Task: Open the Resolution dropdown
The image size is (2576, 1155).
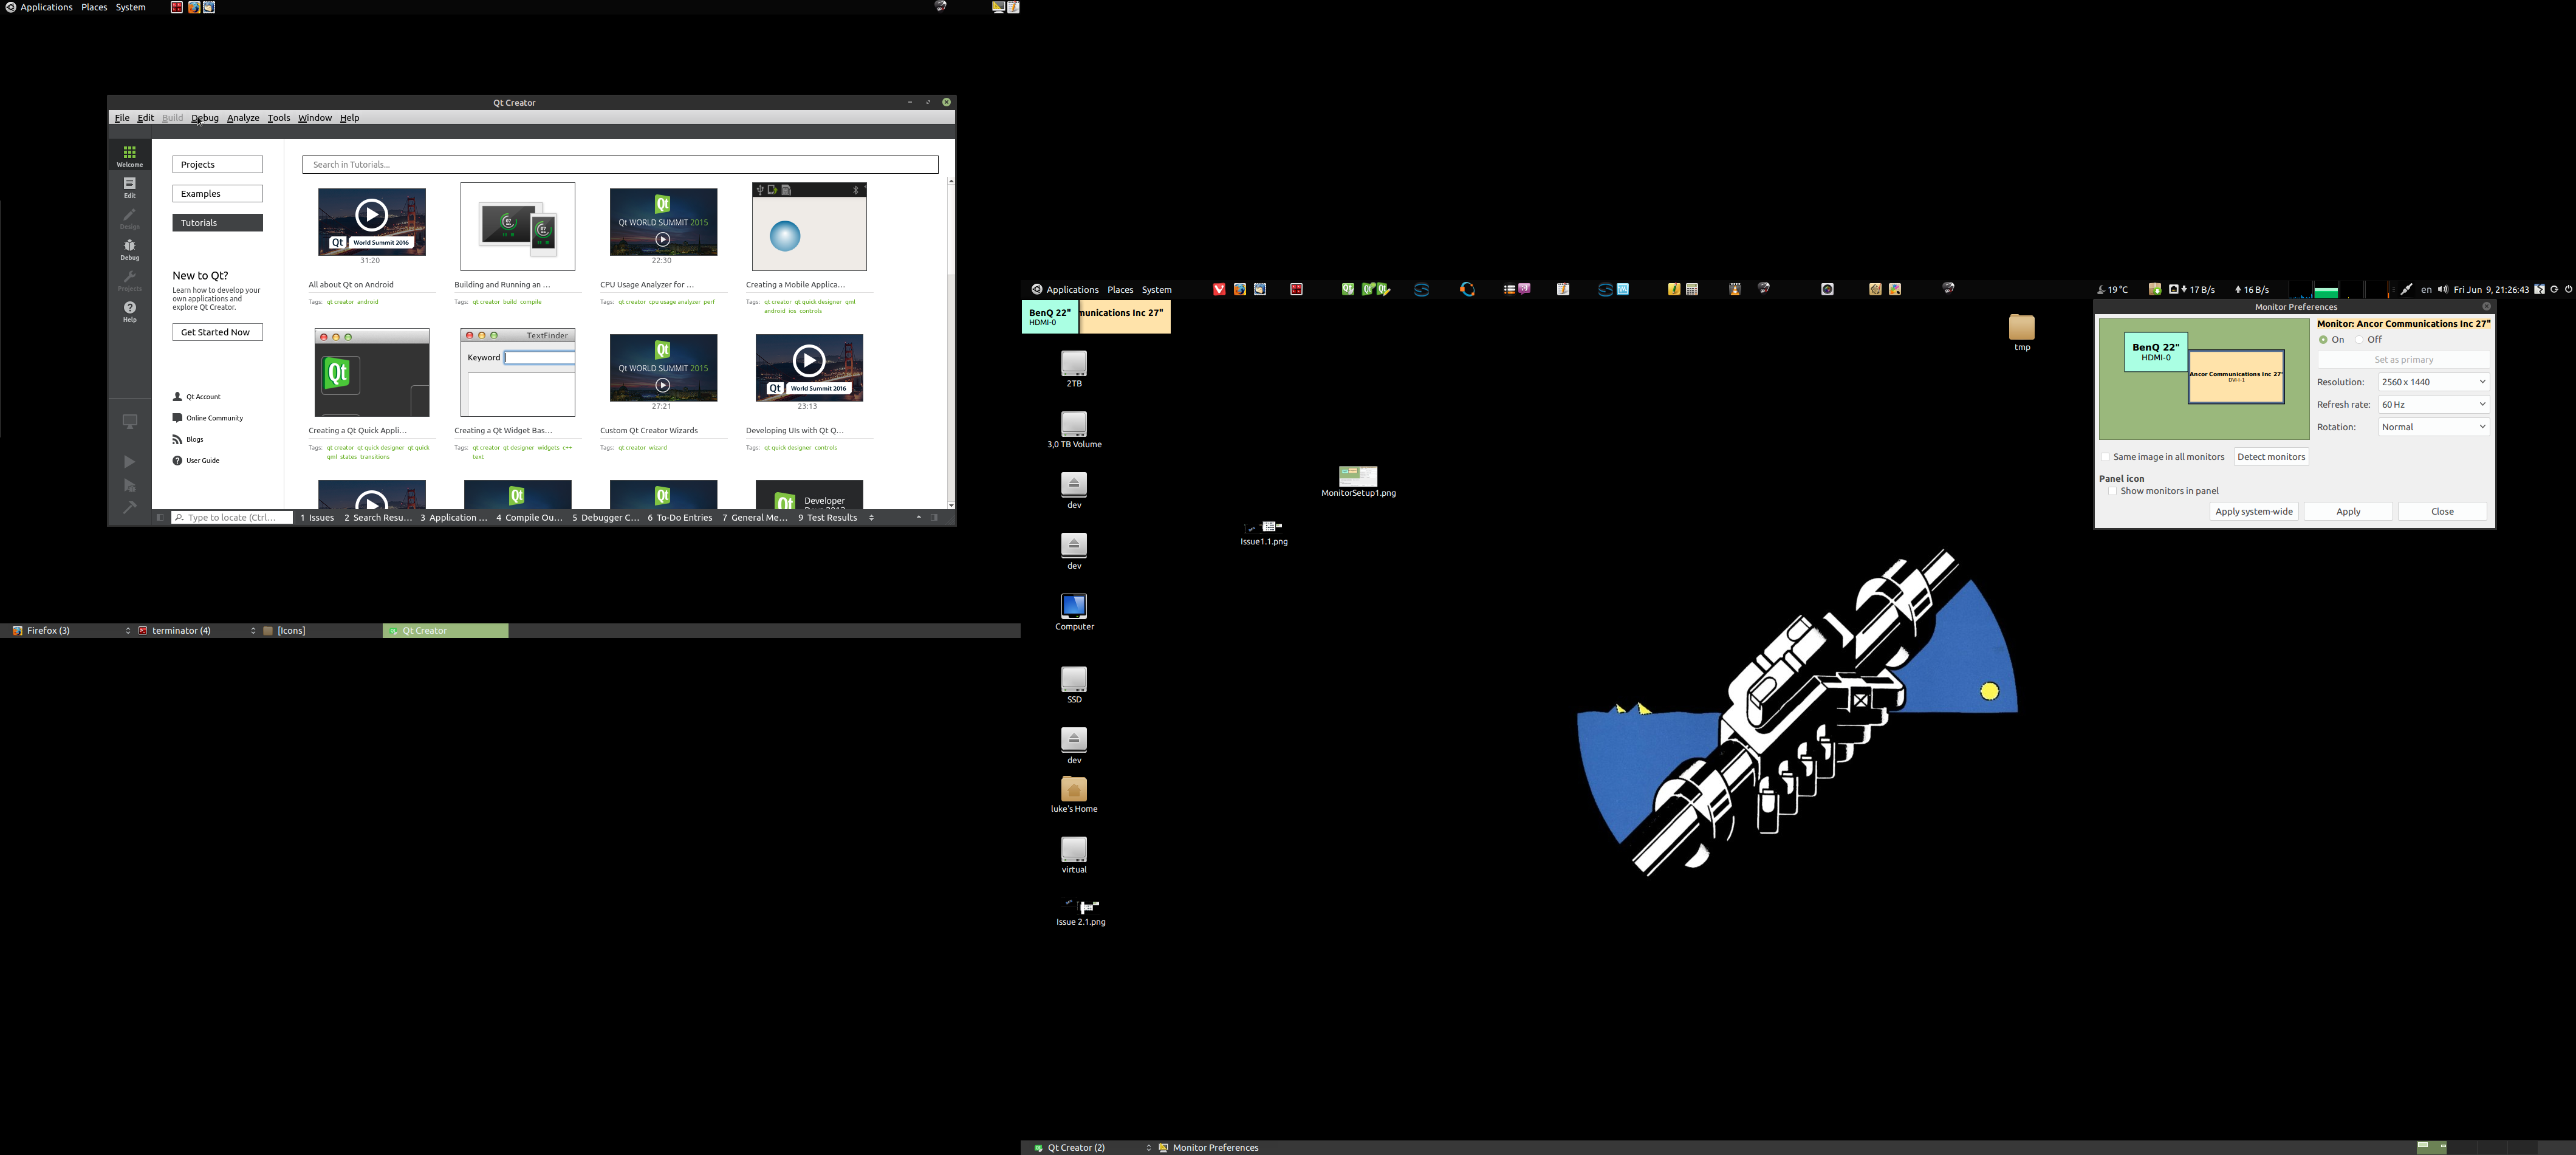Action: [x=2433, y=382]
